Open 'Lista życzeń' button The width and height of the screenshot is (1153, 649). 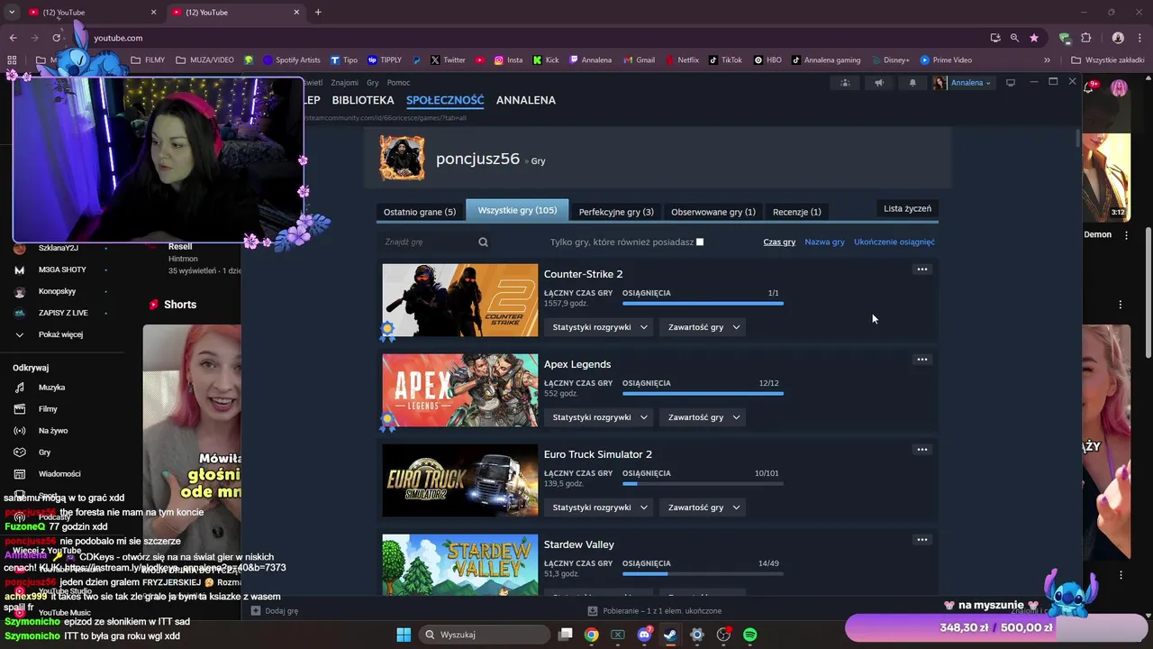pos(907,208)
